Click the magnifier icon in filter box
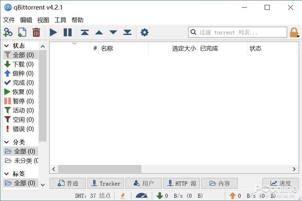Screen dimensions: 302x201 (x=193, y=32)
